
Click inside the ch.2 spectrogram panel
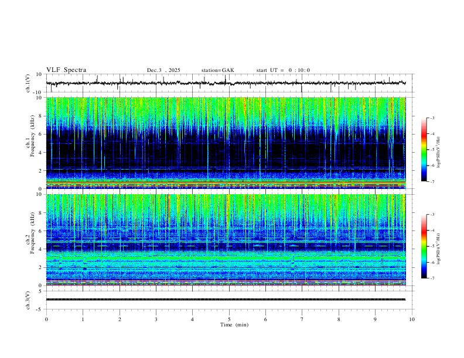click(226, 240)
